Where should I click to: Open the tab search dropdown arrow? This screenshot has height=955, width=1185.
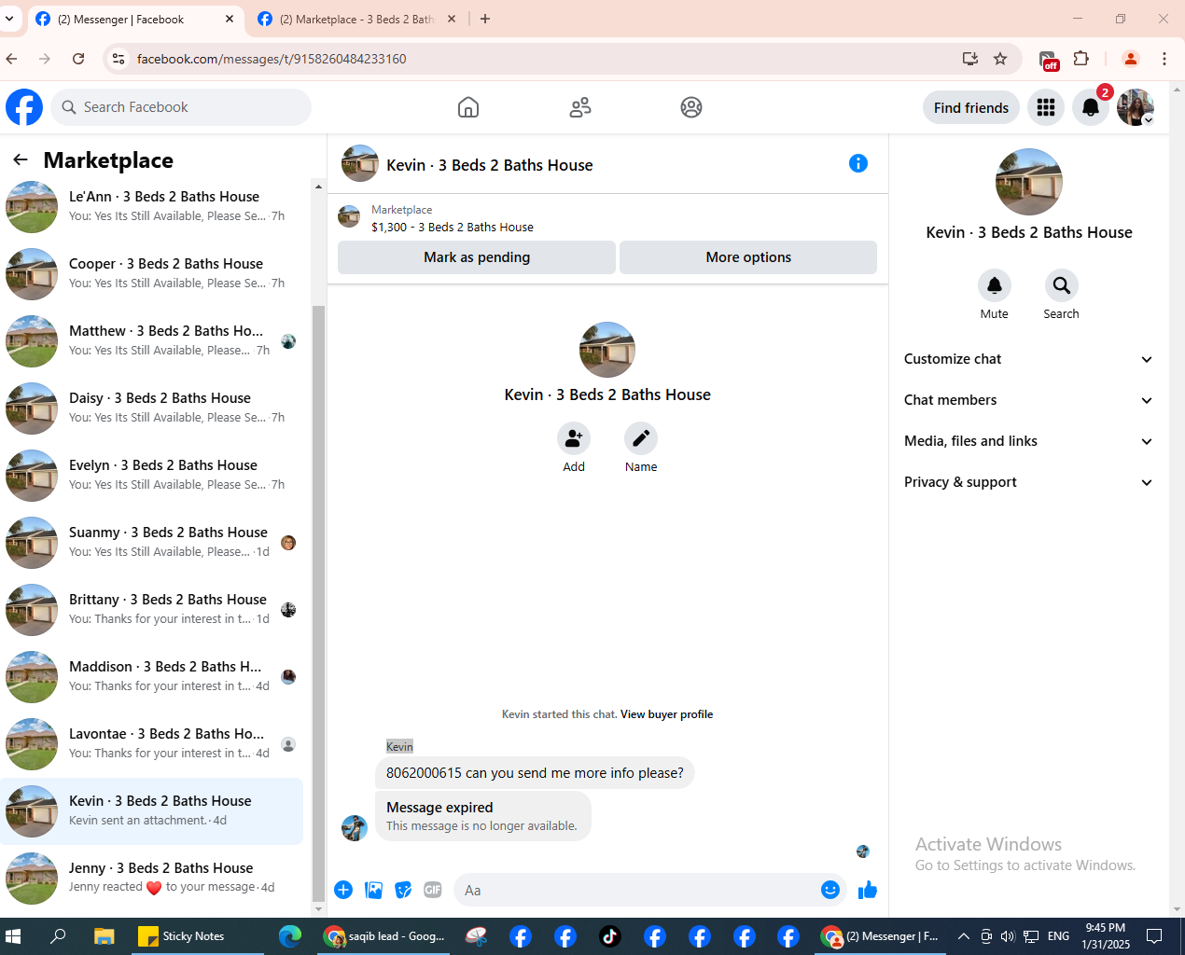(9, 19)
